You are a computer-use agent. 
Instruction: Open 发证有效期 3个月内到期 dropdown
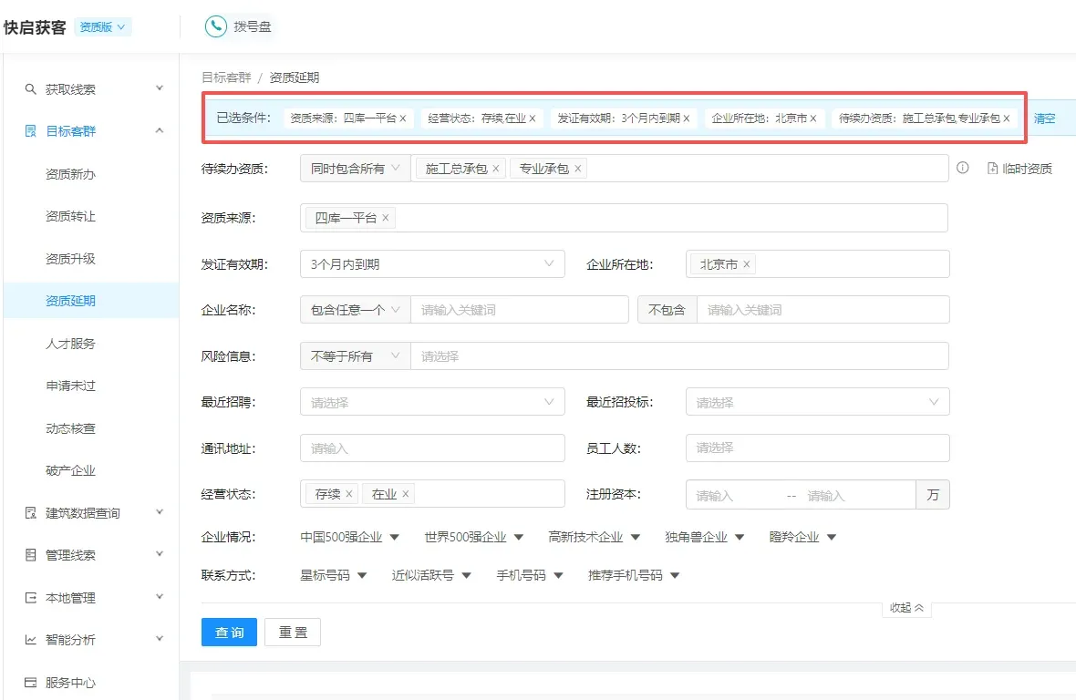432,264
